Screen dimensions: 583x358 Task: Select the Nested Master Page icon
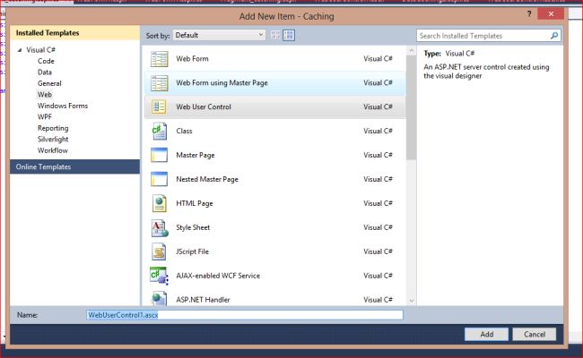pos(159,179)
